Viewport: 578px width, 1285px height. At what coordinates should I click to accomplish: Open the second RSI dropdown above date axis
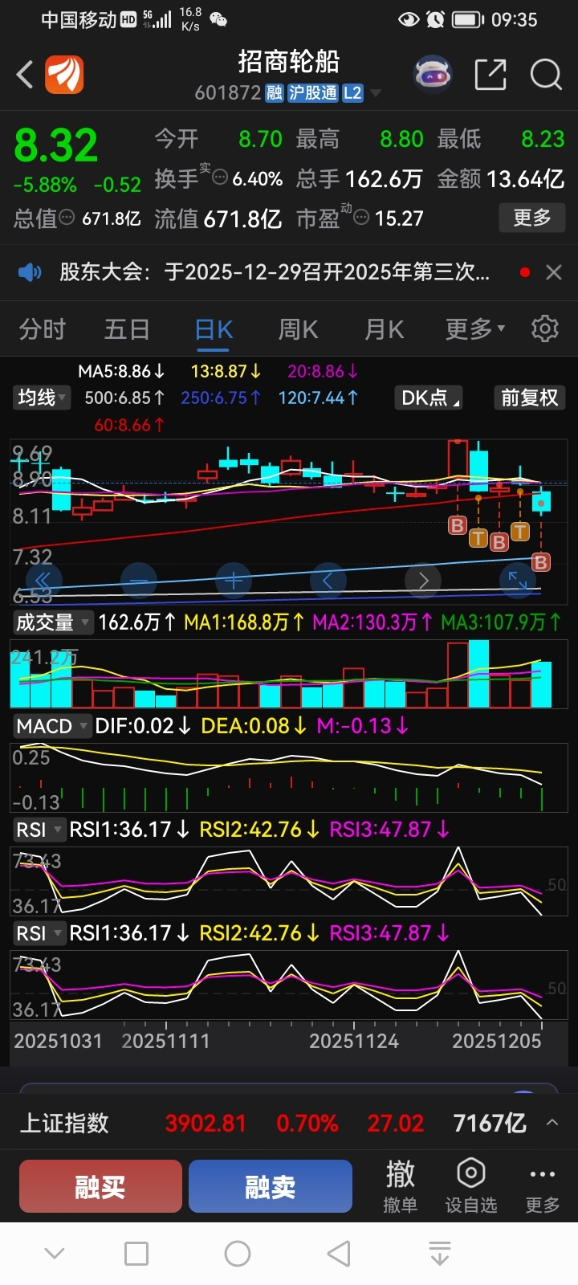click(x=39, y=933)
